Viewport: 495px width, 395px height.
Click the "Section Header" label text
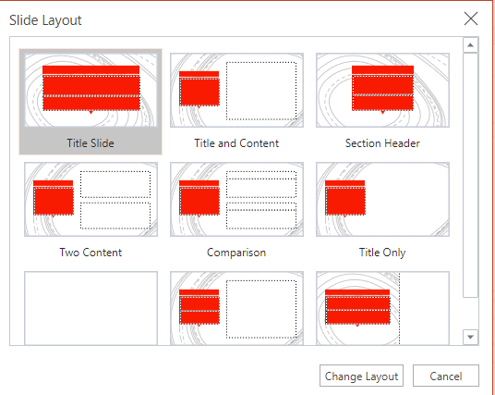[x=382, y=143]
